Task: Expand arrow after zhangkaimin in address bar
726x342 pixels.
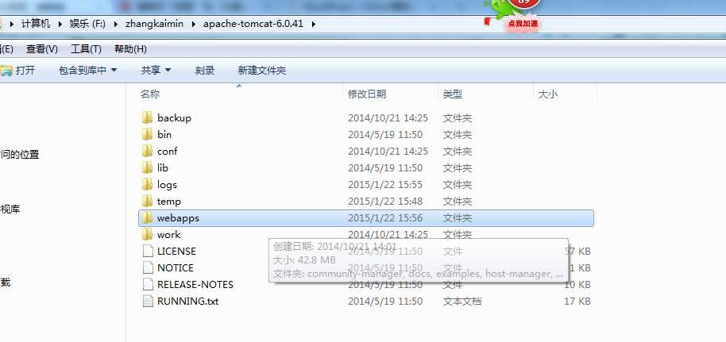Action: pos(193,24)
